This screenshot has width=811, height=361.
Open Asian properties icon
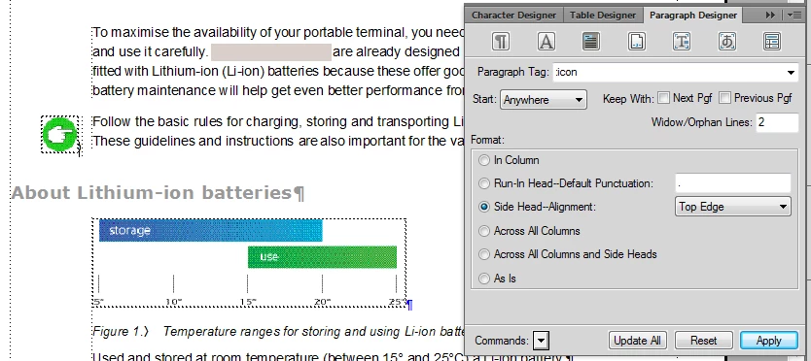coord(726,42)
